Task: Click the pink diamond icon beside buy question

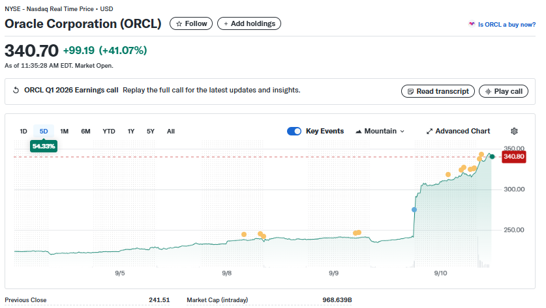Action: (x=472, y=24)
